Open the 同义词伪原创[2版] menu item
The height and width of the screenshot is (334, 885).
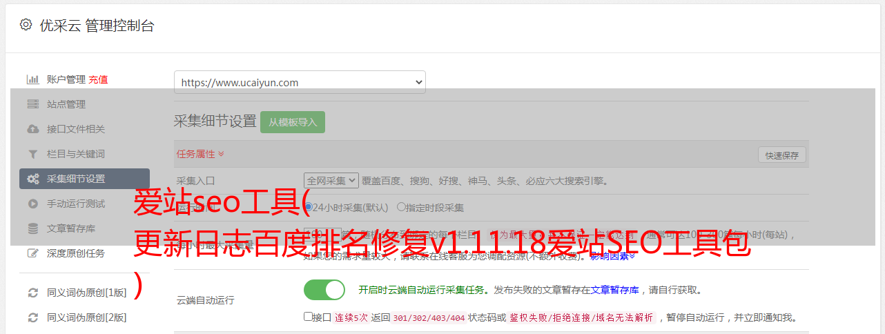coord(84,317)
